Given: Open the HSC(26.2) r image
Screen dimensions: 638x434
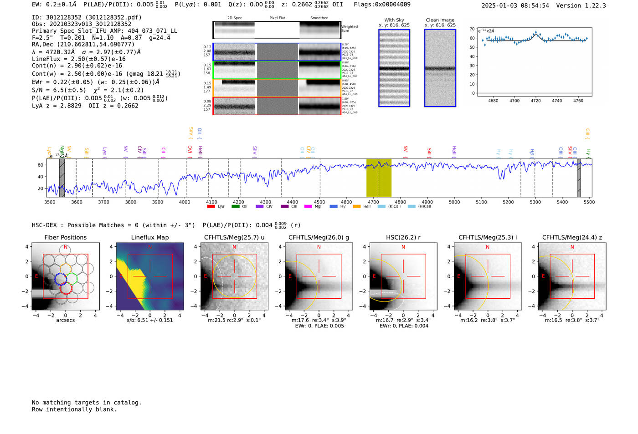Looking at the screenshot, I should pyautogui.click(x=403, y=276).
